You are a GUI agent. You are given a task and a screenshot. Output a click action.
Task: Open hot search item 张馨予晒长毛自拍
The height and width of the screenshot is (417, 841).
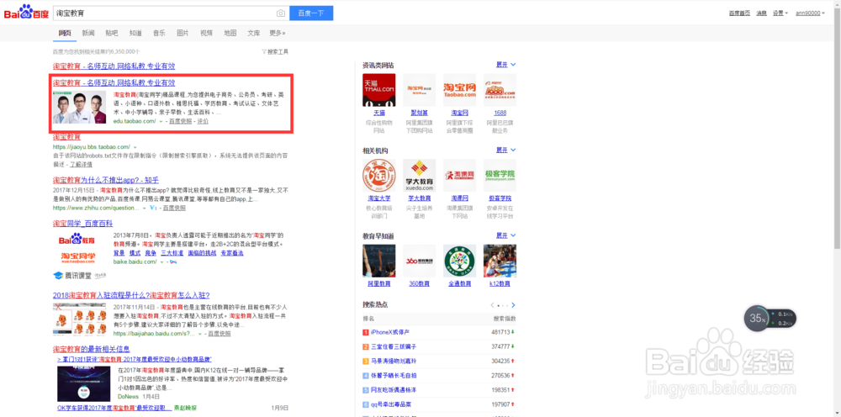tap(393, 375)
